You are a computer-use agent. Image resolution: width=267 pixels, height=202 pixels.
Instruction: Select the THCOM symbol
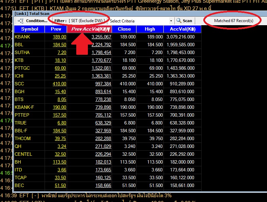coord(22,139)
